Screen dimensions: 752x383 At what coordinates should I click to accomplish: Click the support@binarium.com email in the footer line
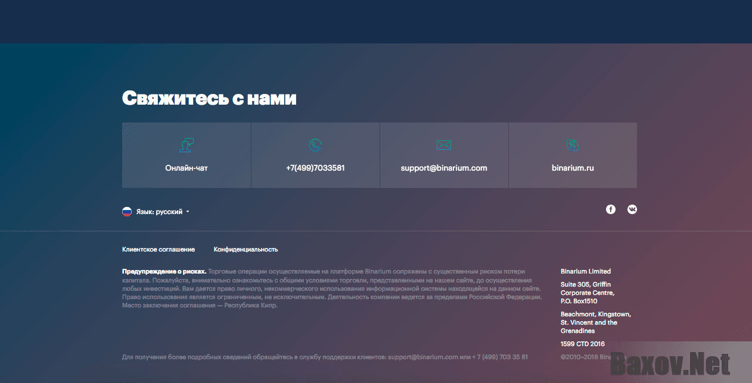pyautogui.click(x=422, y=357)
